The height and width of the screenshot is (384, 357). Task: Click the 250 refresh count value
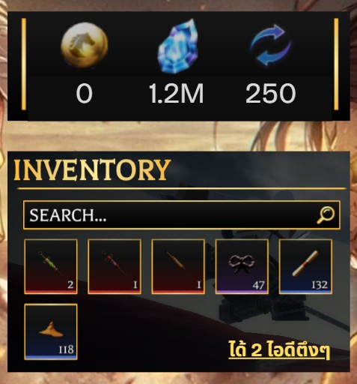pos(270,94)
